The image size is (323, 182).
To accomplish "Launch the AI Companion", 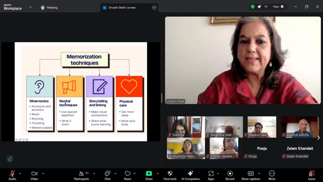I will click(x=190, y=175).
